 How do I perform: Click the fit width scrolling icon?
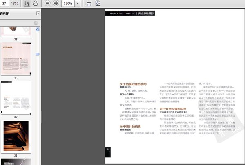pyautogui.click(x=89, y=3)
